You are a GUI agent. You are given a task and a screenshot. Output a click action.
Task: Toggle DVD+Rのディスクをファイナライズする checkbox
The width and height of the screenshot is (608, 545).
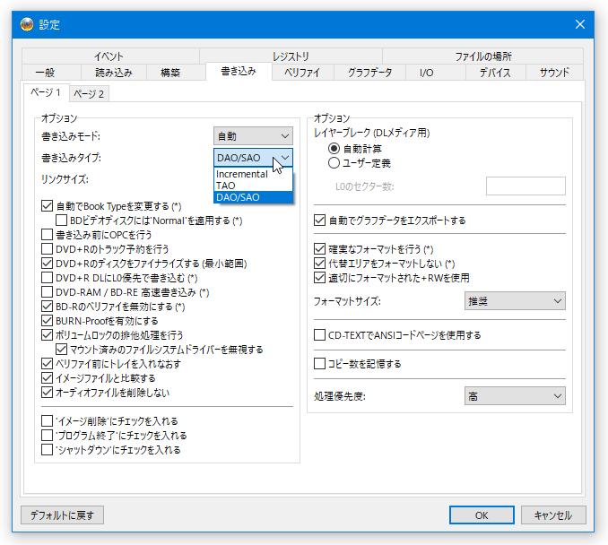coord(47,264)
